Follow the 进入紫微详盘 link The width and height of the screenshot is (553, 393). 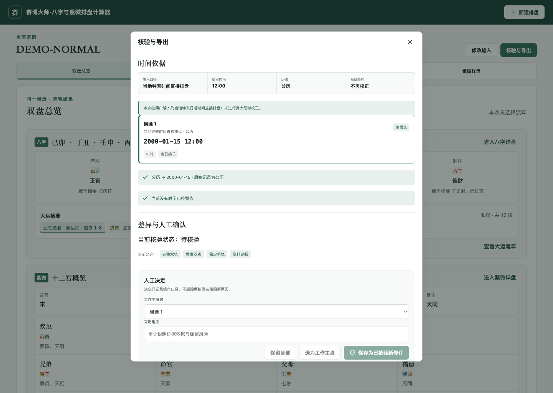[x=500, y=277]
